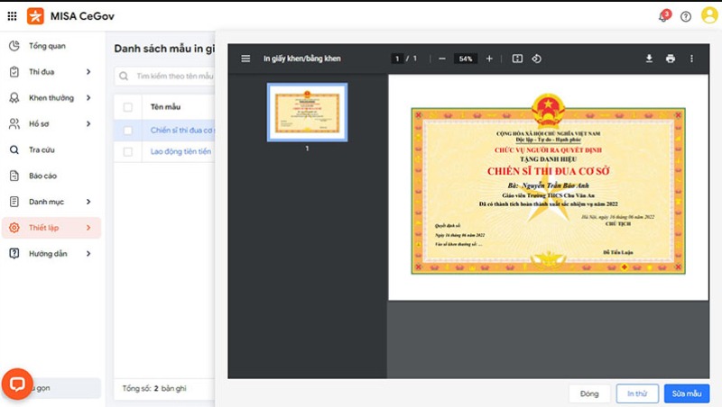This screenshot has width=722, height=407.
Task: Open Báo cáo in the sidebar
Action: pos(43,176)
